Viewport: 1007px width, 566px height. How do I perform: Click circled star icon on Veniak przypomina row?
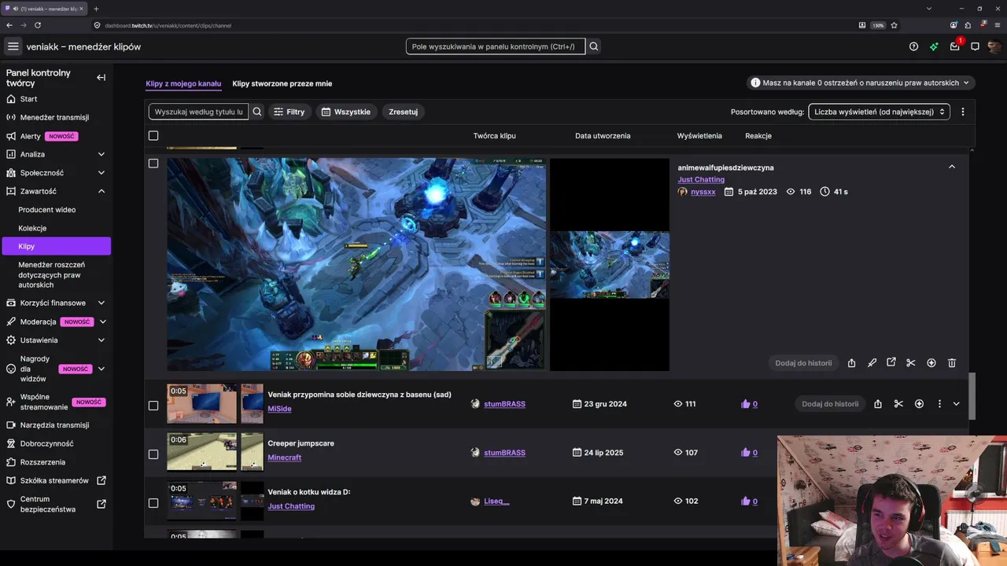click(x=919, y=404)
